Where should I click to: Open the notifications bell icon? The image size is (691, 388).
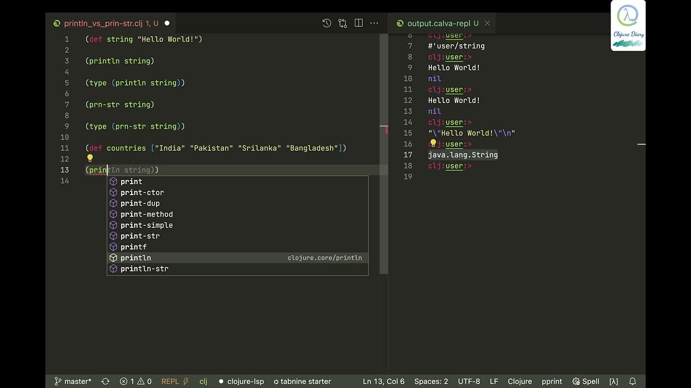633,381
